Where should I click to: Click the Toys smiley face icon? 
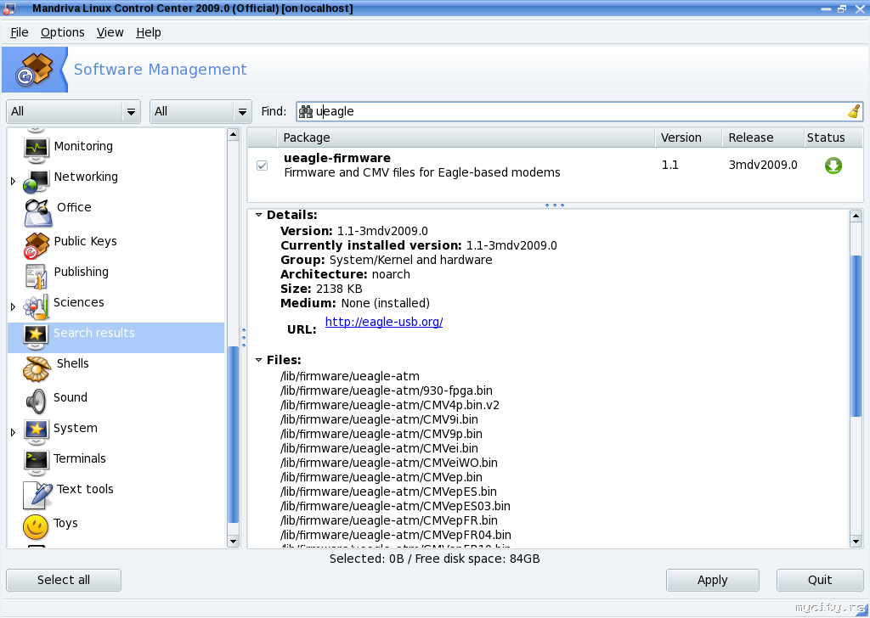[36, 527]
